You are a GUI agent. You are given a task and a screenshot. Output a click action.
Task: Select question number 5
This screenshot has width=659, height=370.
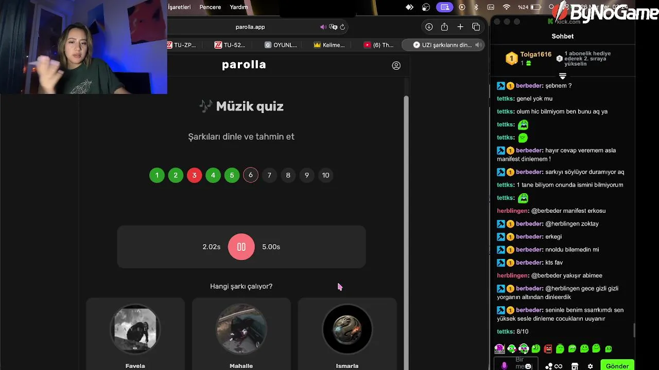point(232,175)
